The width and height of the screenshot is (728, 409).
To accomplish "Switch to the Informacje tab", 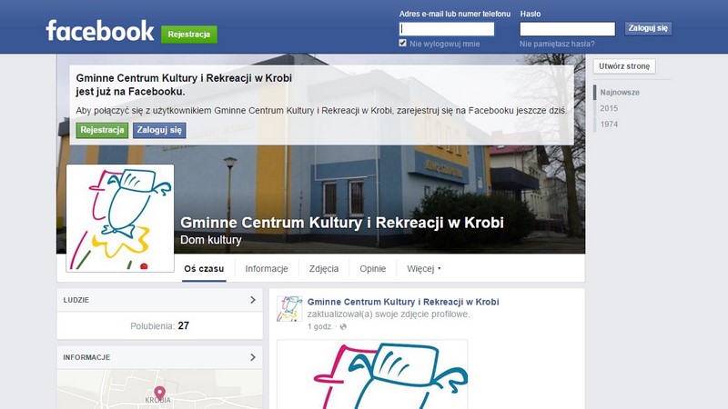I will (267, 268).
